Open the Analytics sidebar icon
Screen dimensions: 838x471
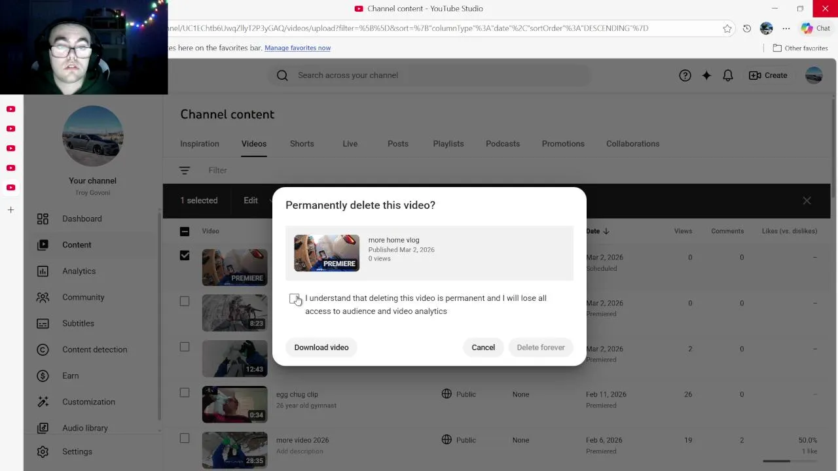click(x=43, y=271)
